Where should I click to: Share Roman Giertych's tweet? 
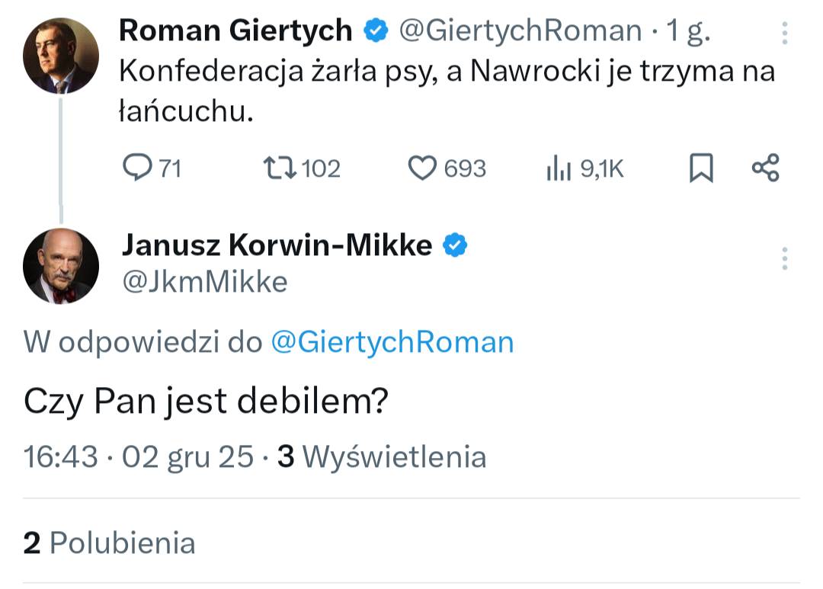765,168
